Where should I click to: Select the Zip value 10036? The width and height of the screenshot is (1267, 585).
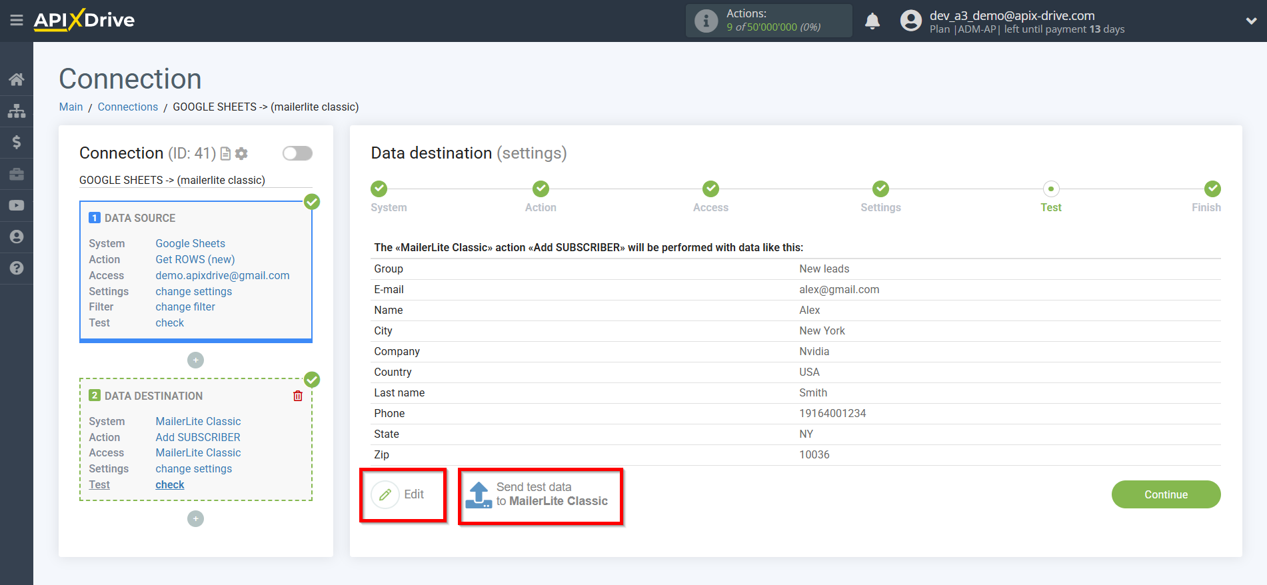tap(814, 455)
